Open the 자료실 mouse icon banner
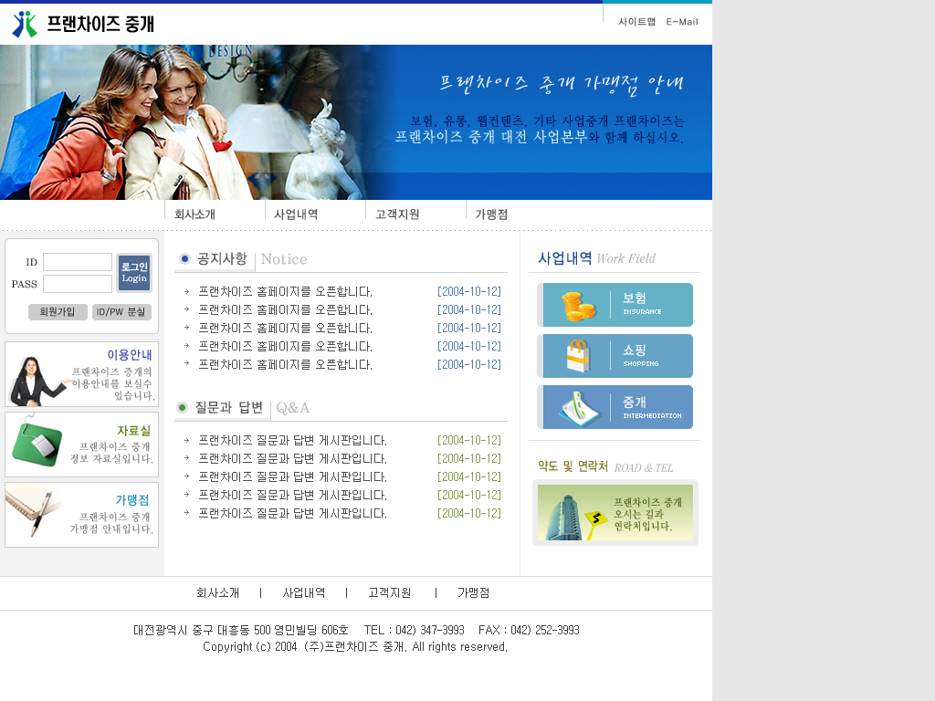935x701 pixels. [x=81, y=445]
